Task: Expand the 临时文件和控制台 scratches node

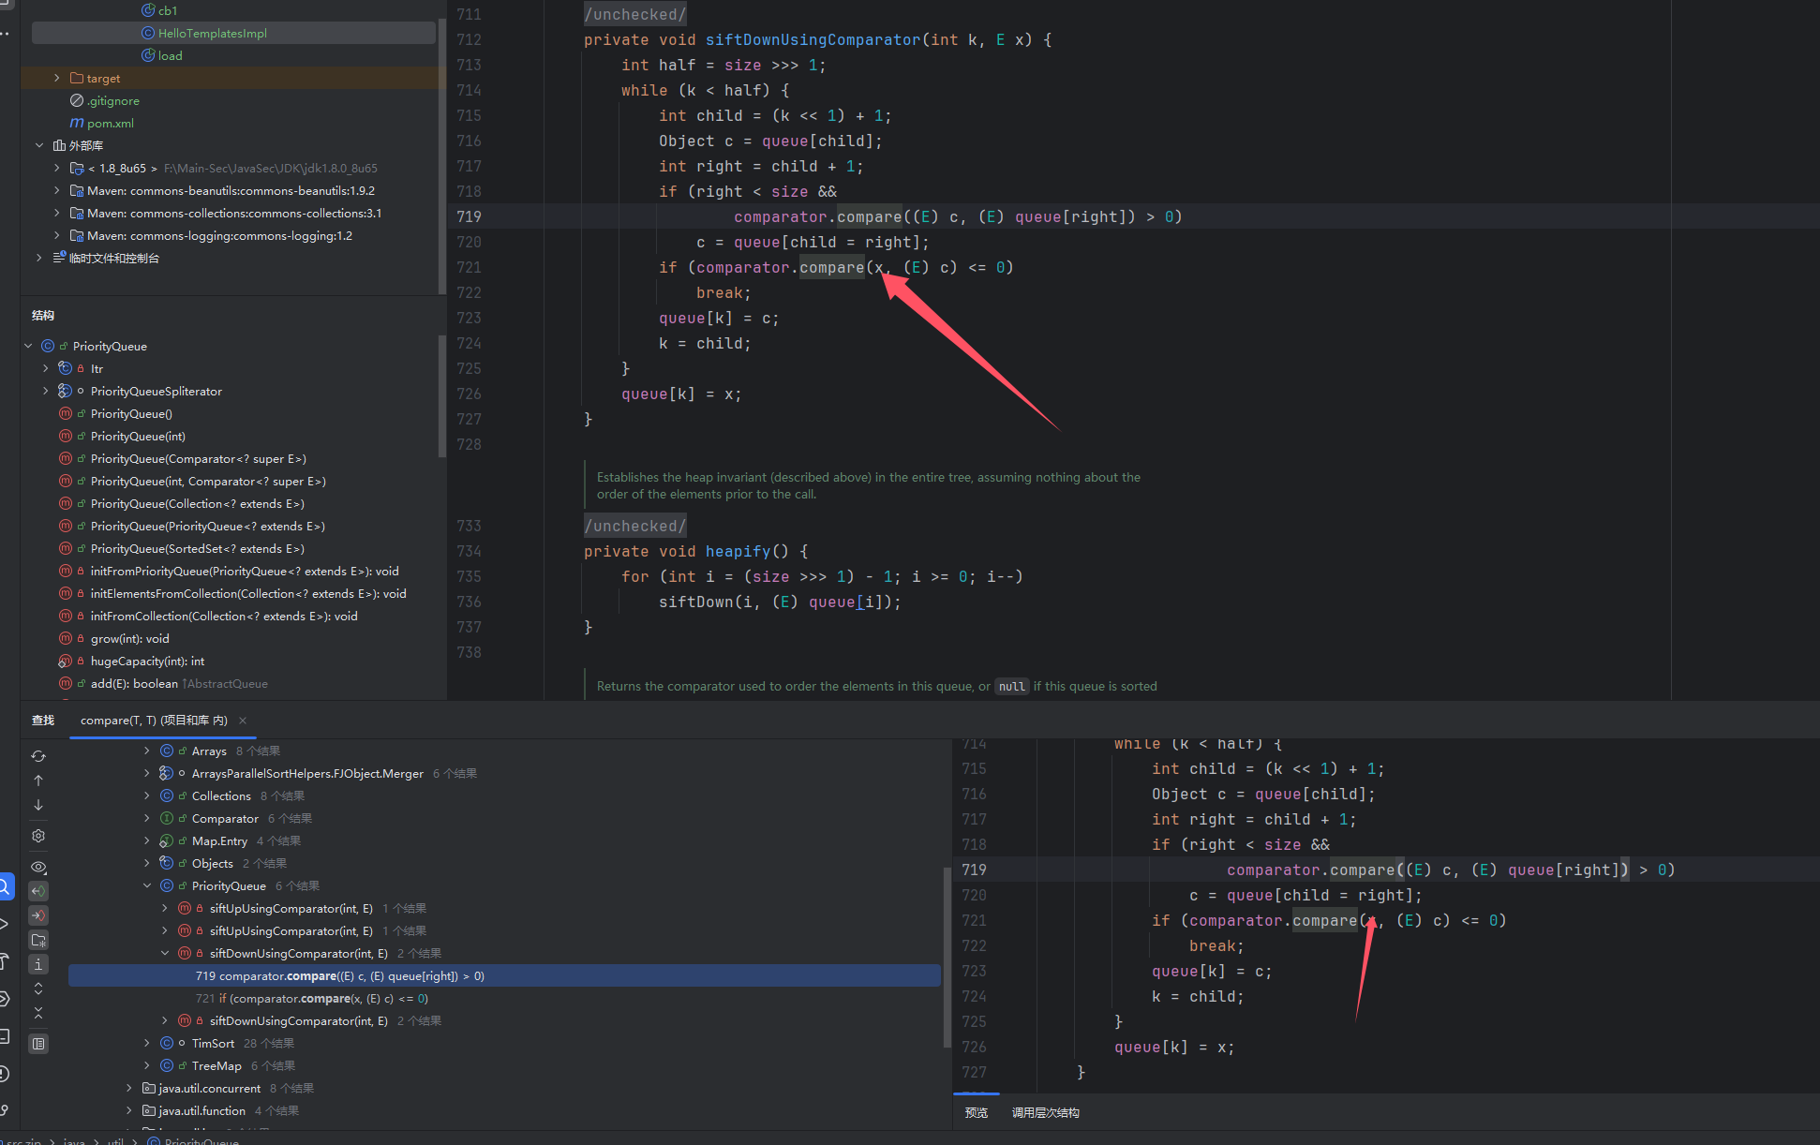Action: point(39,258)
